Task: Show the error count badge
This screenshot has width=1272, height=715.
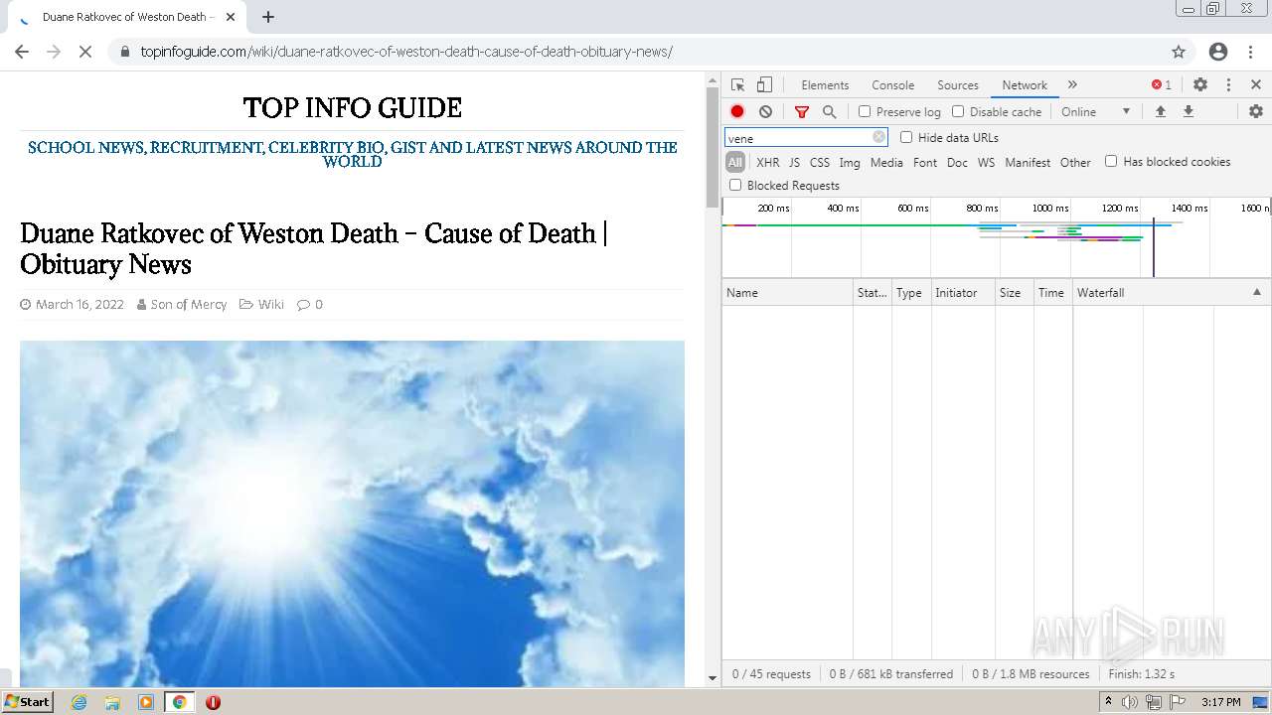Action: pos(1162,85)
